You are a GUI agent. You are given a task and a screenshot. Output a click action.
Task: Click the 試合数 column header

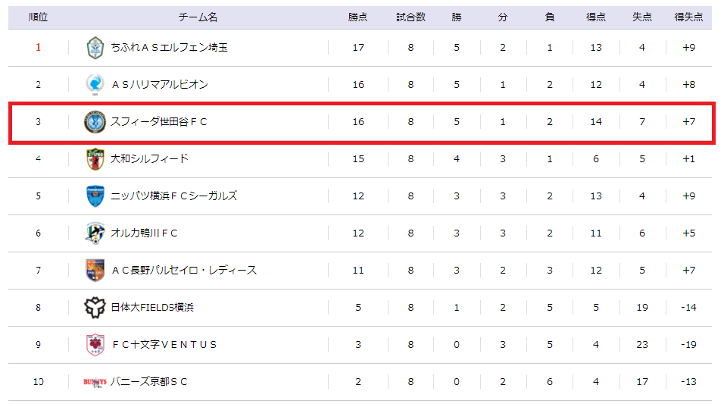pyautogui.click(x=410, y=17)
